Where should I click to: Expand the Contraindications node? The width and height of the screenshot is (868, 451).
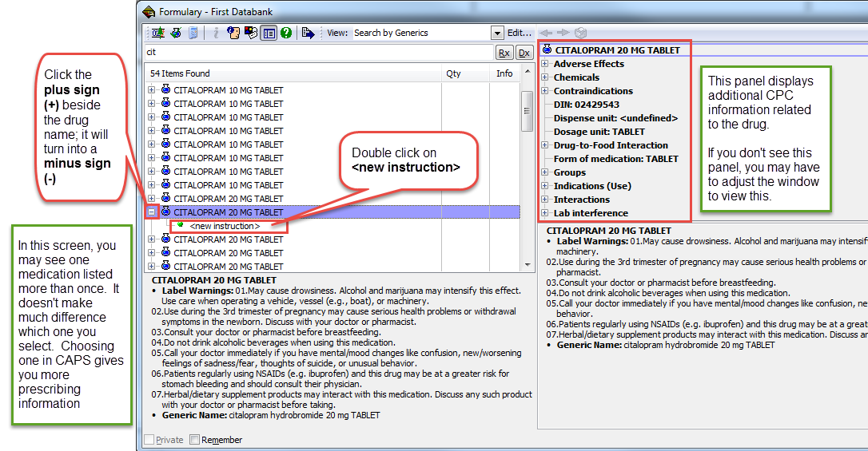(545, 91)
